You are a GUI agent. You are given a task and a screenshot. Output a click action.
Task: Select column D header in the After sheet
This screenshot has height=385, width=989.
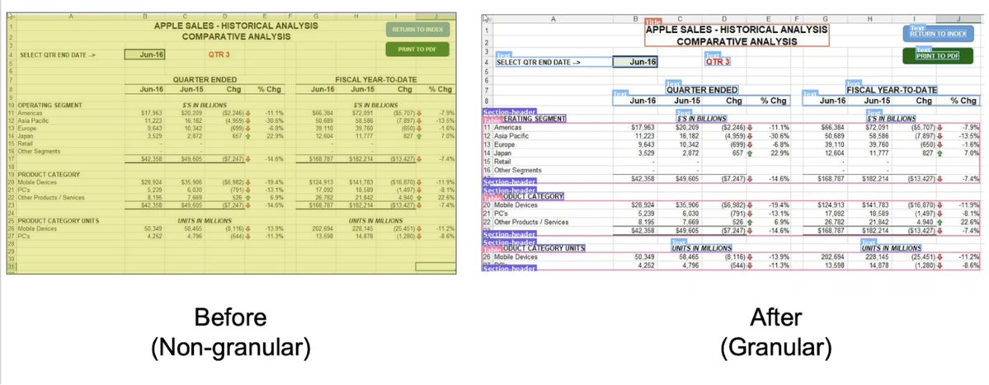click(x=724, y=19)
